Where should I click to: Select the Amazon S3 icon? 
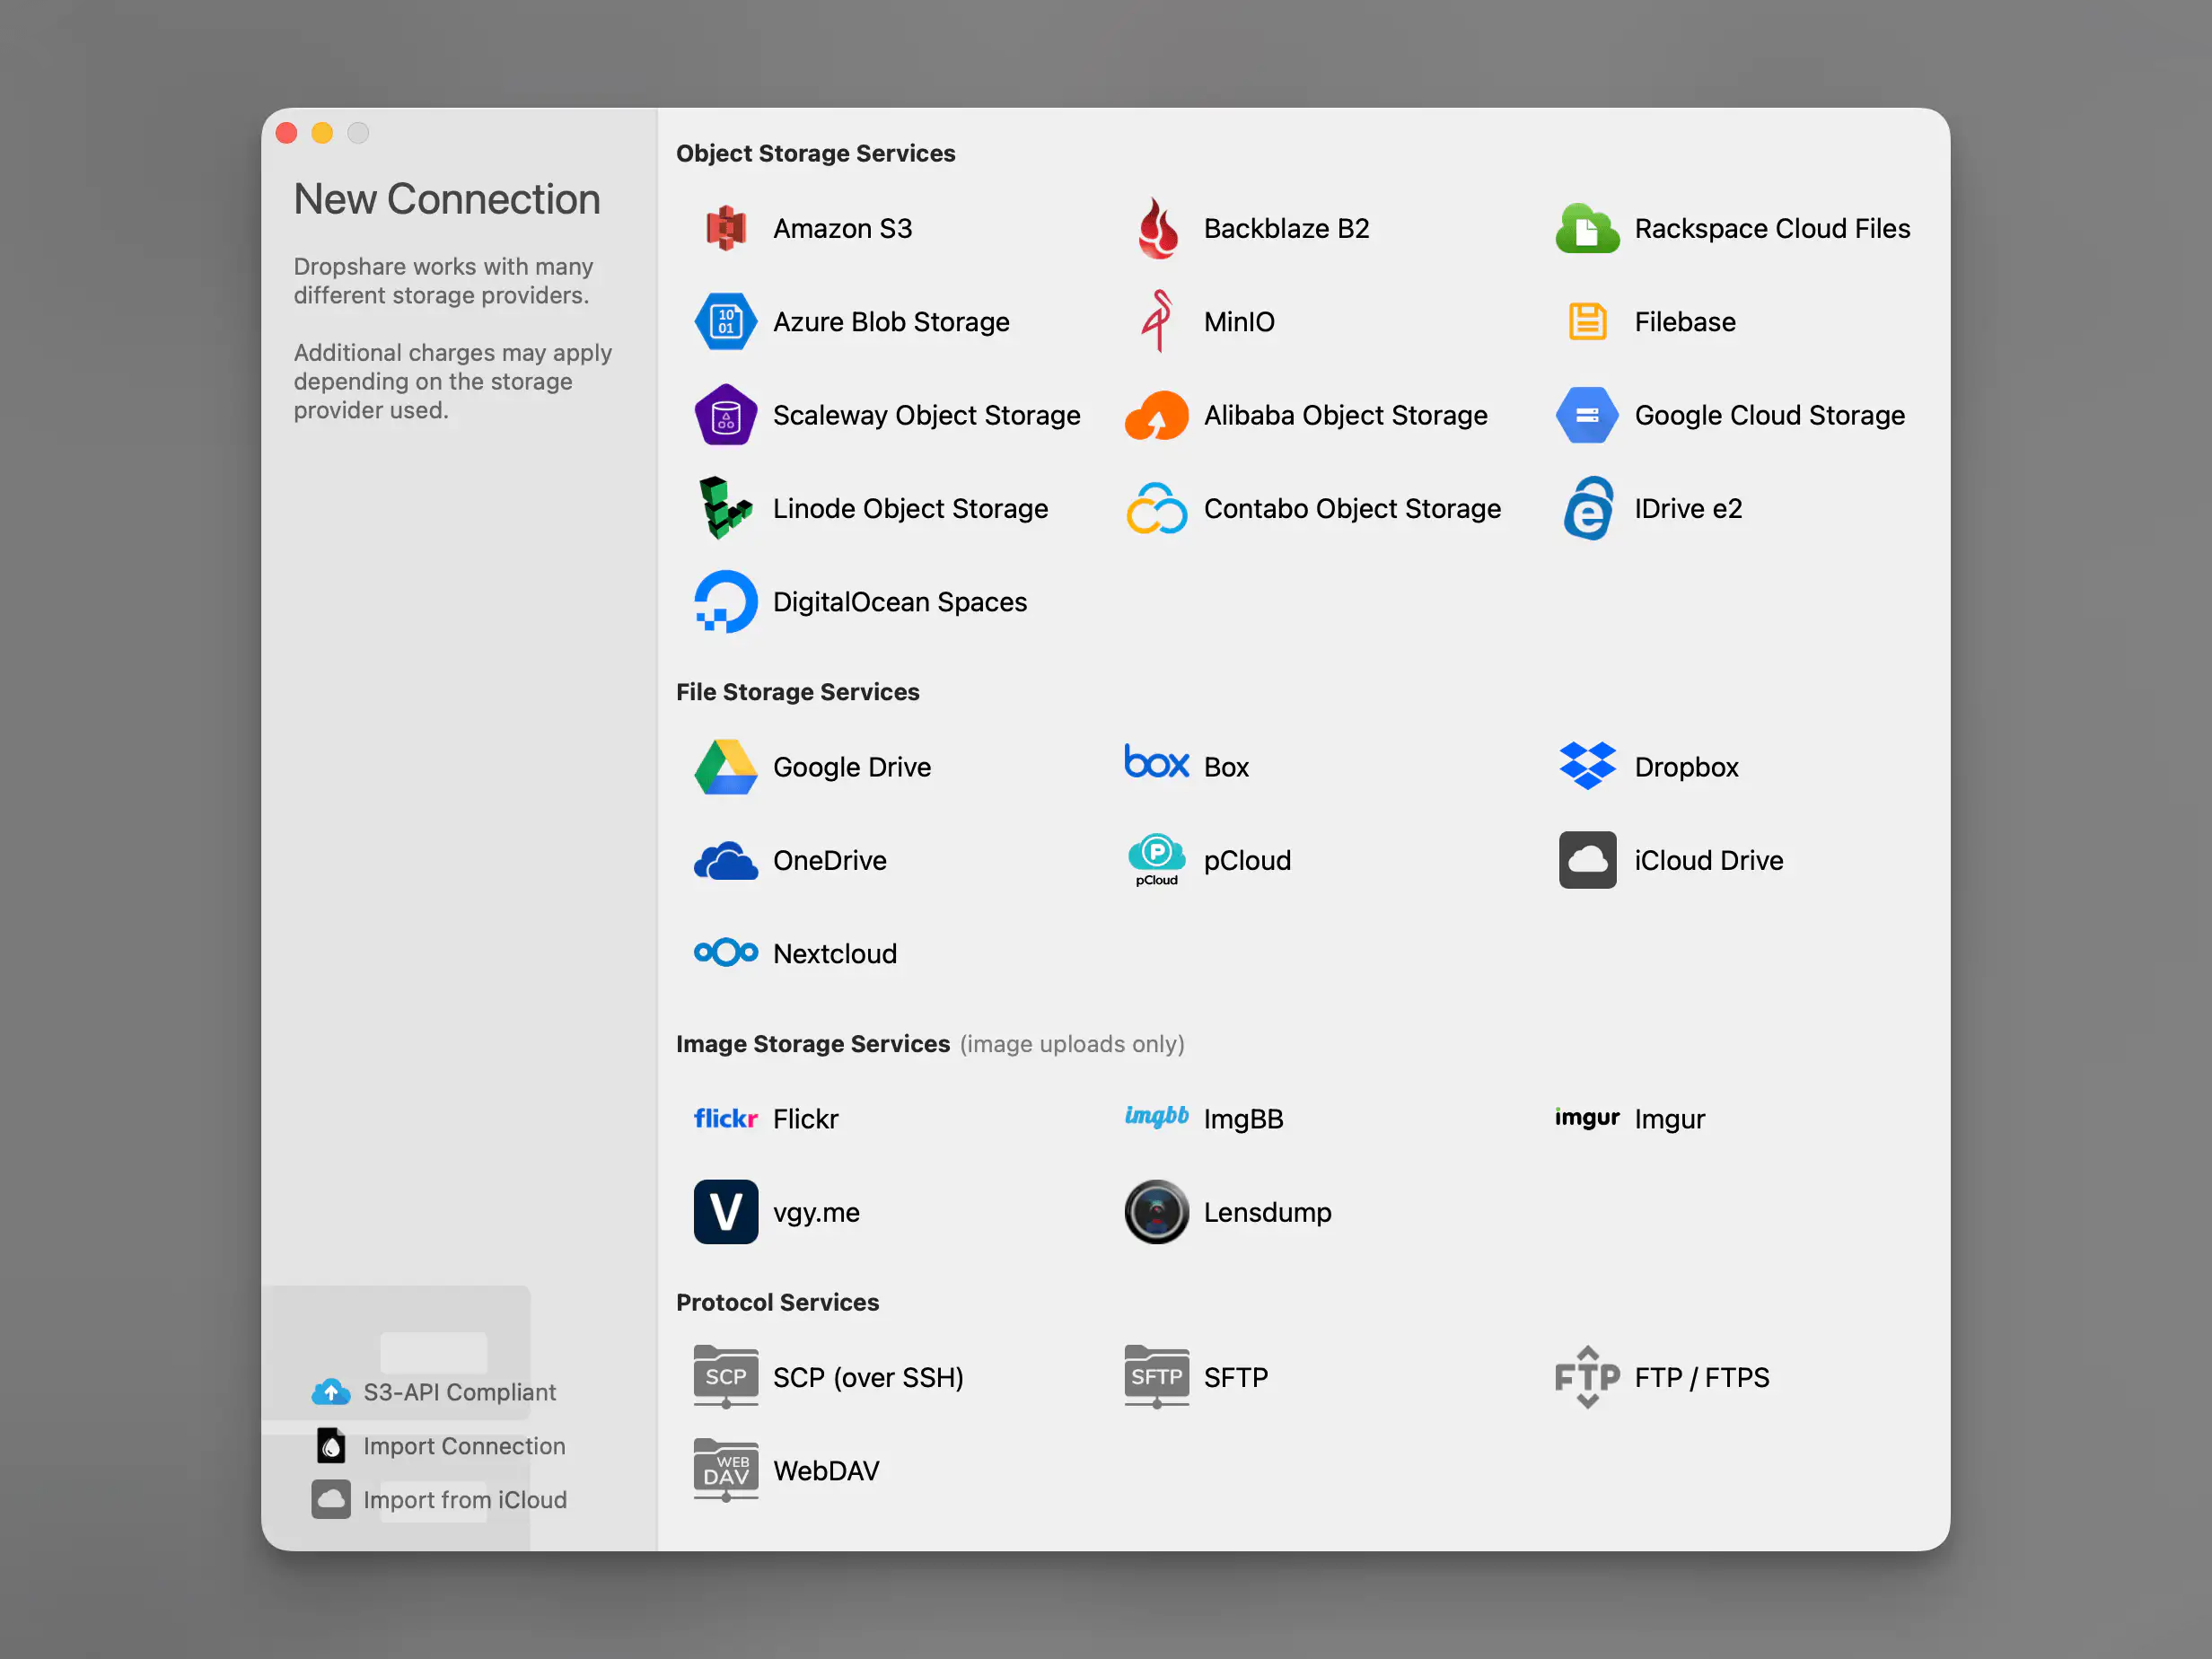[x=726, y=228]
